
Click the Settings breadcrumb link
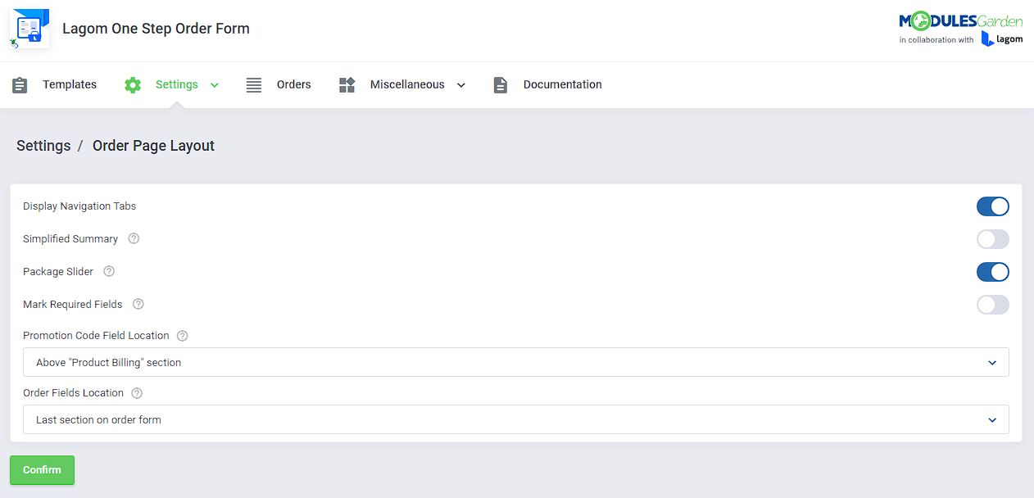43,146
